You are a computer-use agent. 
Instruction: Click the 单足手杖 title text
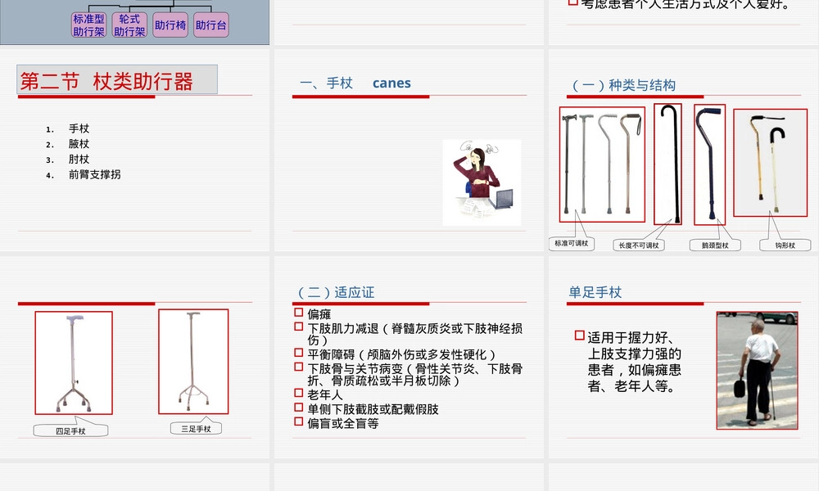coord(595,292)
